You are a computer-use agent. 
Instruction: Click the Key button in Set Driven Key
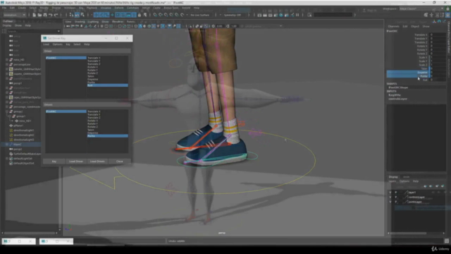pos(54,162)
